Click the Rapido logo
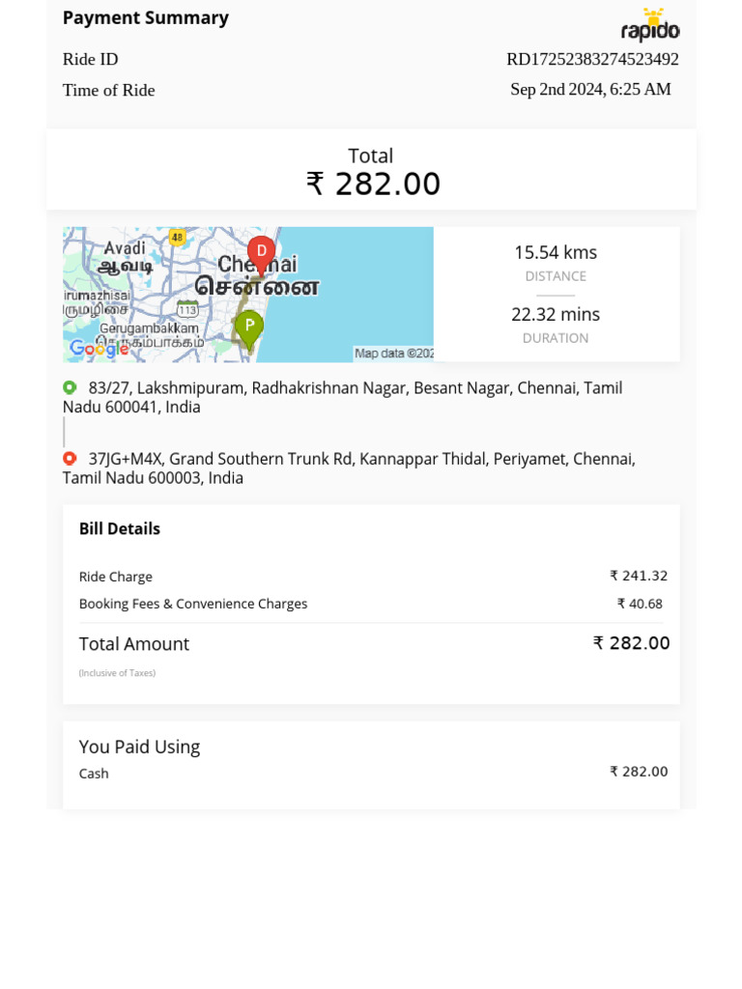 coord(650,25)
